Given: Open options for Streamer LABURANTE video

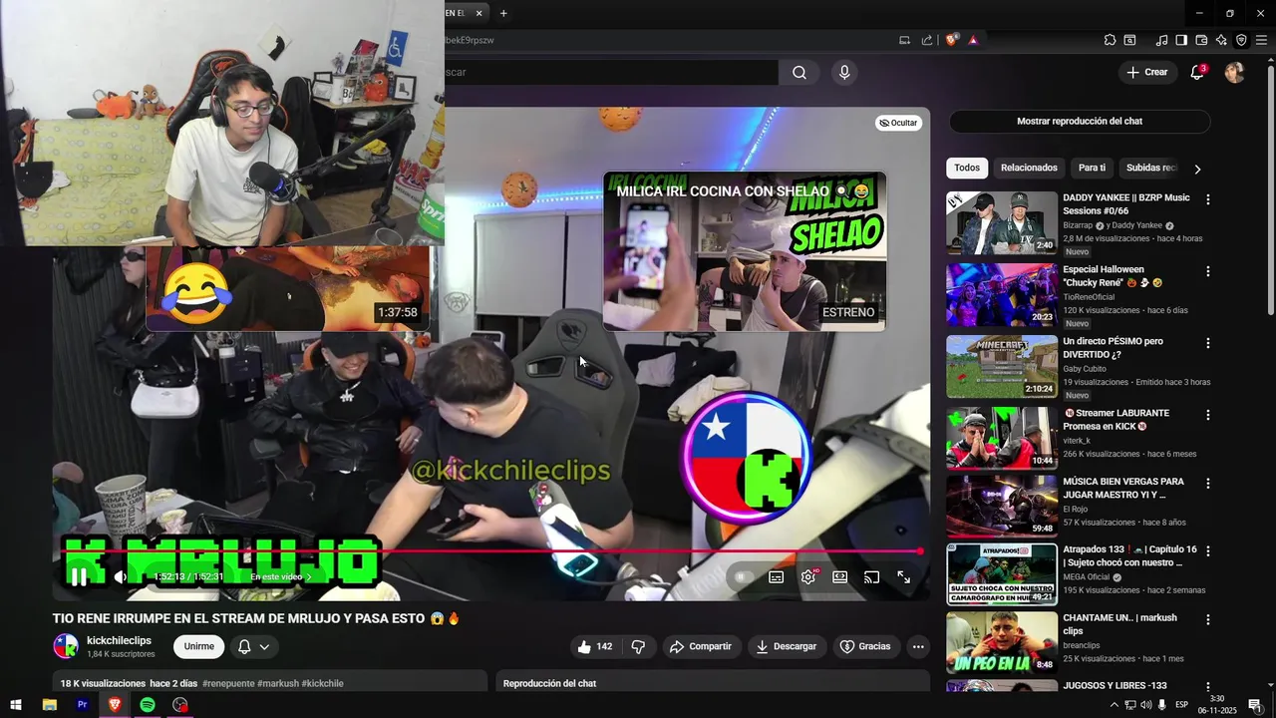Looking at the screenshot, I should coord(1208,415).
